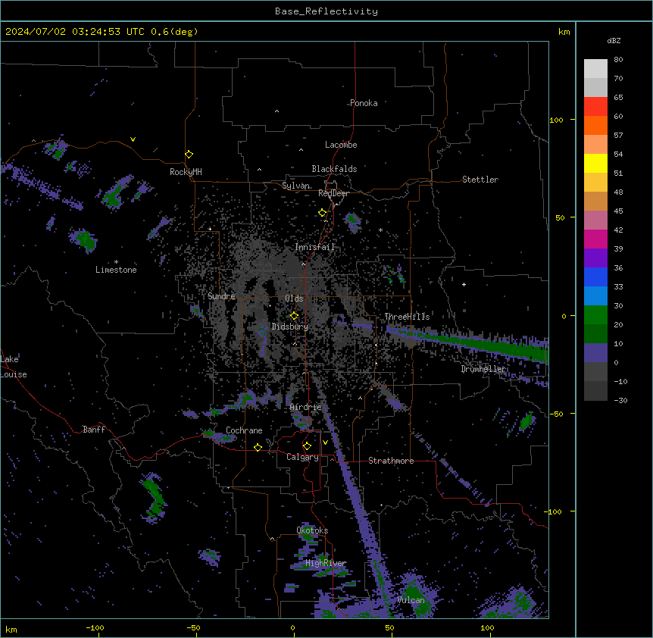Click the 80 dBZ legend value

click(x=618, y=60)
